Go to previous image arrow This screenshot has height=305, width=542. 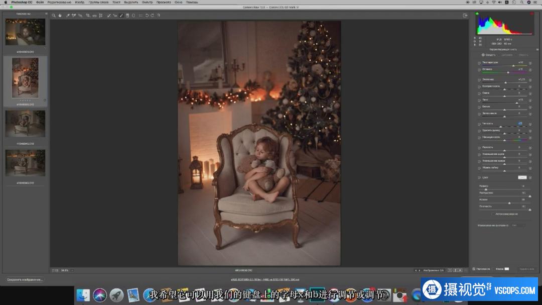click(416, 270)
